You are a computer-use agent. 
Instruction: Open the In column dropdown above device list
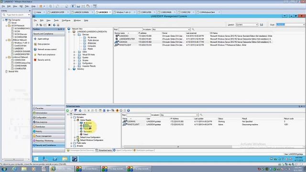189,30
